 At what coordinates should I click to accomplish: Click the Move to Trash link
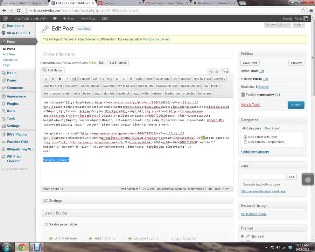251,105
